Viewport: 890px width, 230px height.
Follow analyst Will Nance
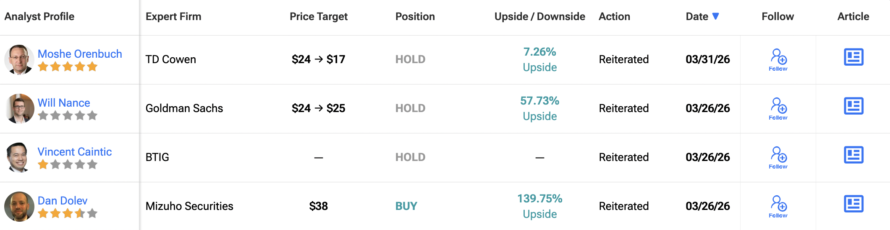[x=778, y=109]
